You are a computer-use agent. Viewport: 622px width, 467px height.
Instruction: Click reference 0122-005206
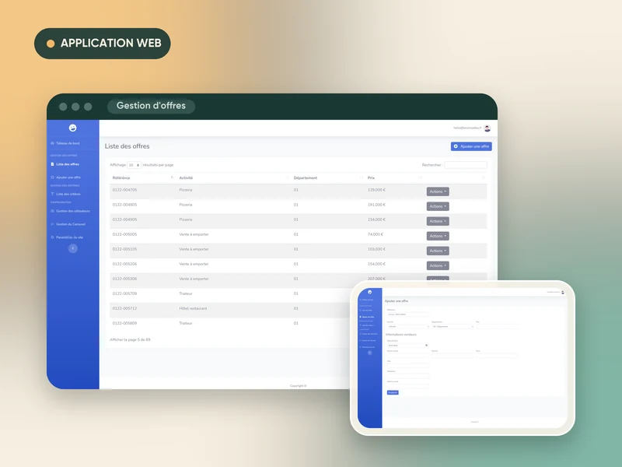click(124, 264)
